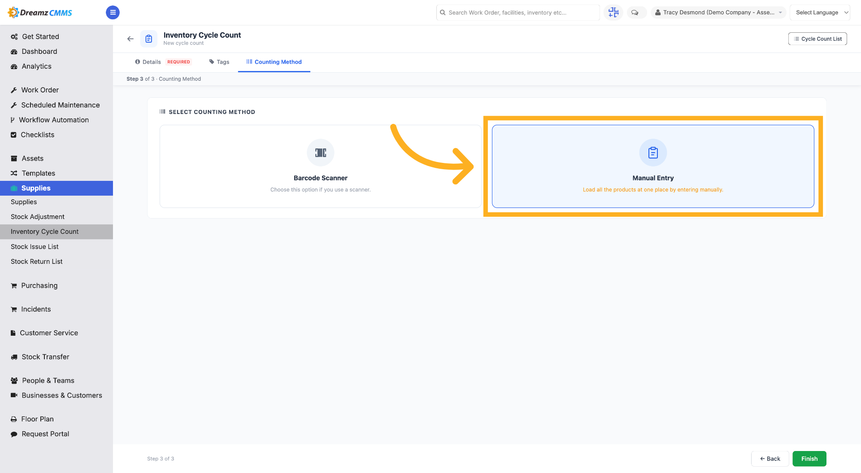The height and width of the screenshot is (473, 861).
Task: Switch to the Tags tab
Action: pos(219,62)
